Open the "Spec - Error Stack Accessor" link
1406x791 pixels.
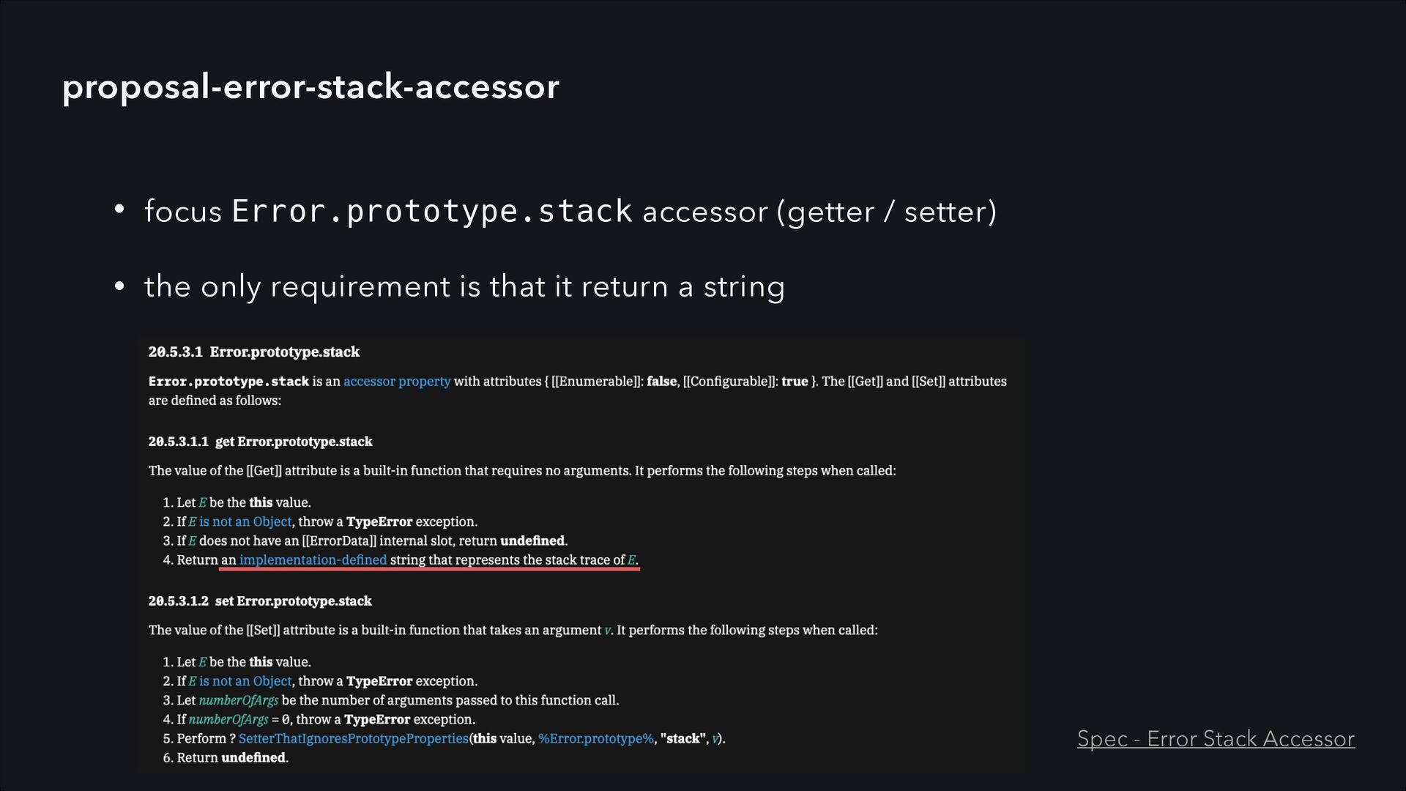tap(1216, 738)
